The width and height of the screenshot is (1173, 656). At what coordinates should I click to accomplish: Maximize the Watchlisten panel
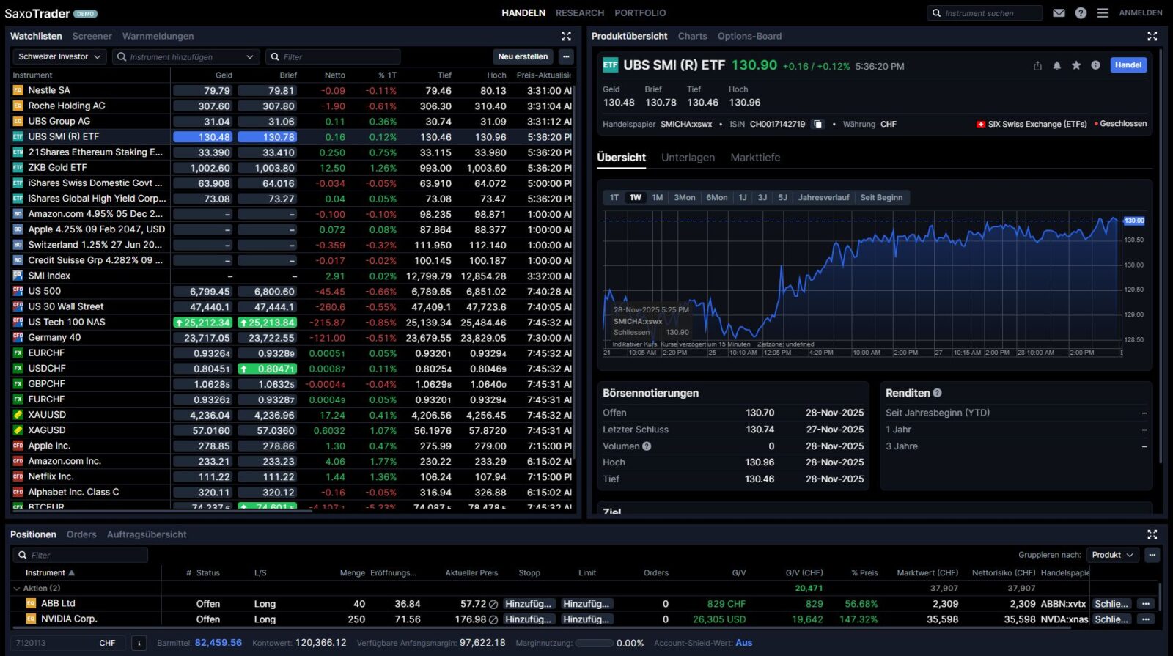[x=566, y=36]
